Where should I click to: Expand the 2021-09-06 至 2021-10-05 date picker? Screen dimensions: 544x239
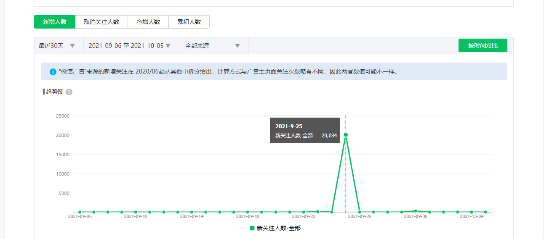click(129, 46)
